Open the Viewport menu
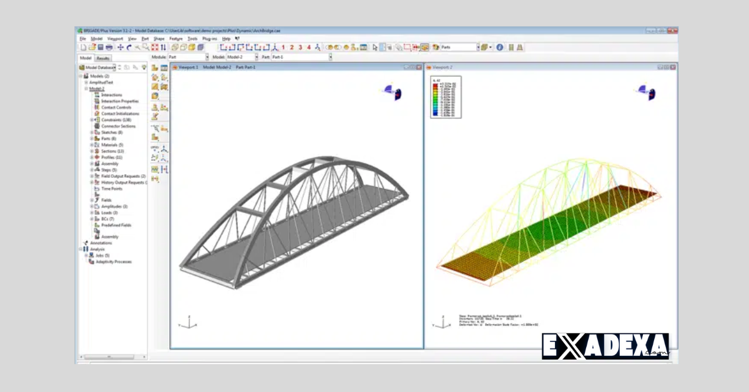This screenshot has height=392, width=749. point(115,39)
